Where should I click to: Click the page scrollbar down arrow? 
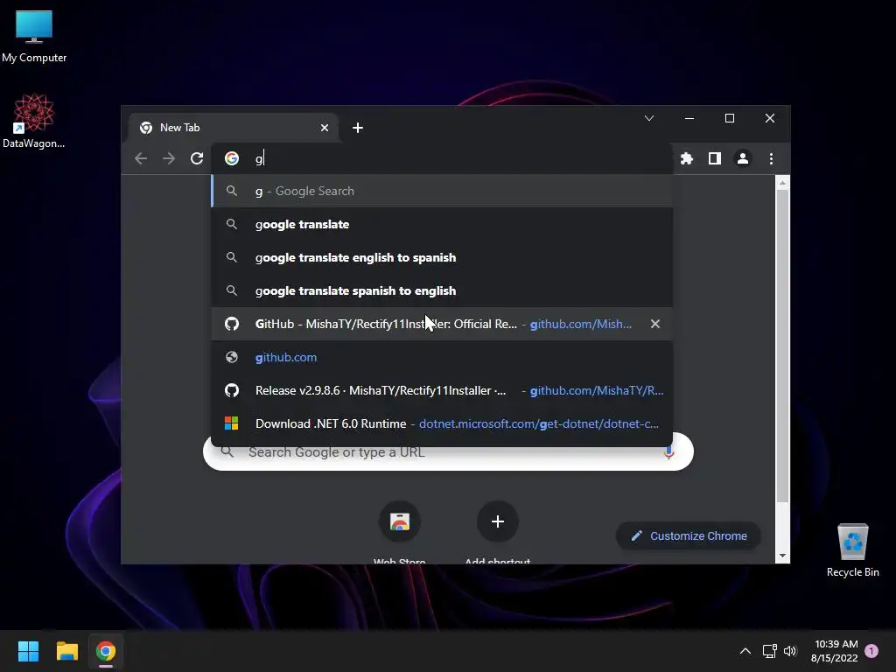point(783,556)
